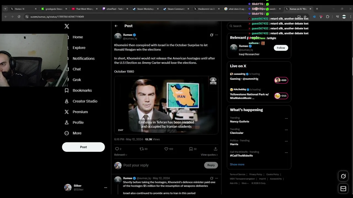
Task: Open Explore in the sidebar
Action: 79,48
